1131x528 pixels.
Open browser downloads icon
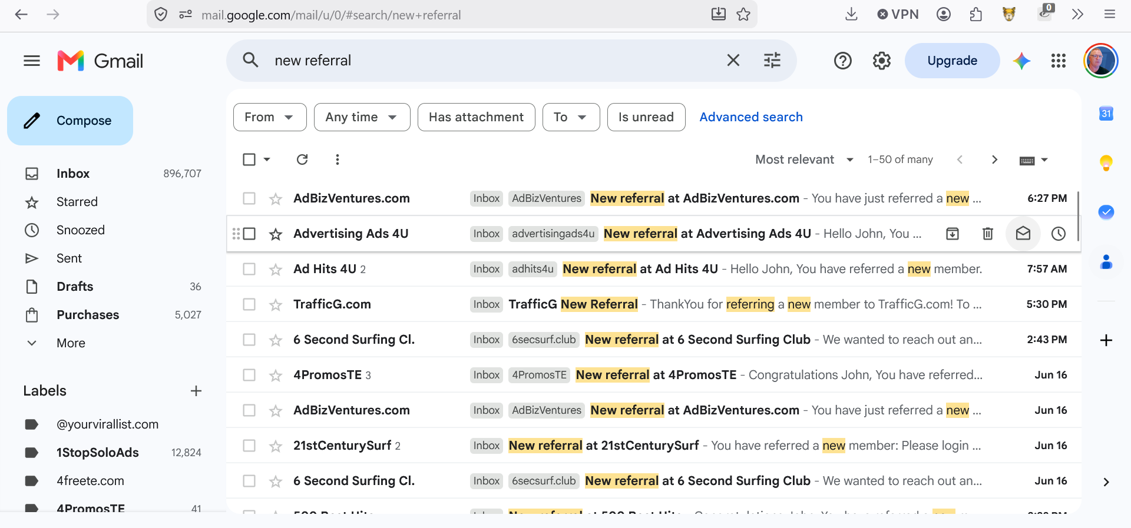tap(851, 14)
